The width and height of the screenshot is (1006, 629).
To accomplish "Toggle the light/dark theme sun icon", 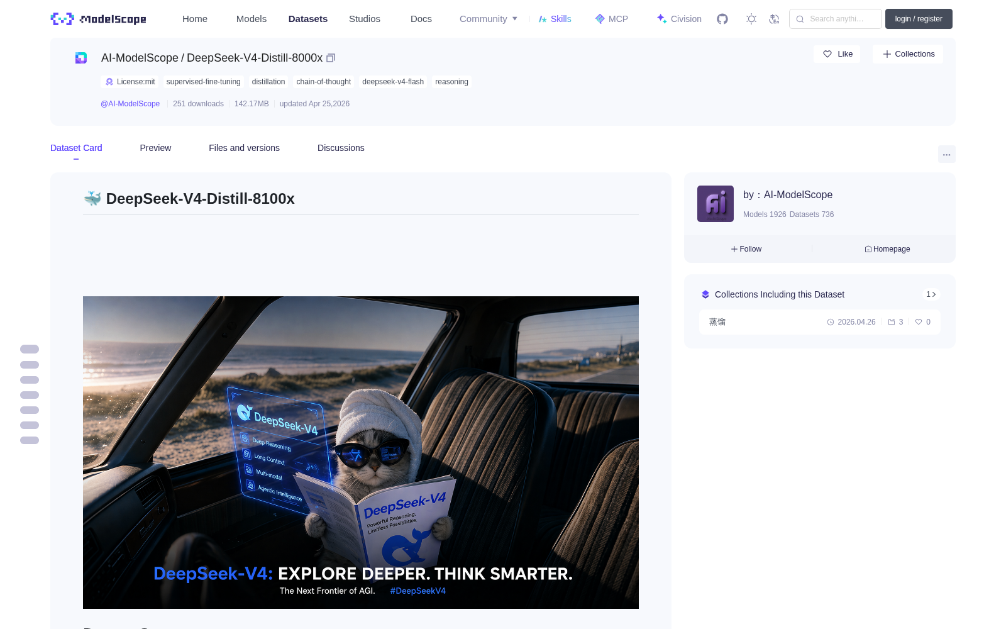I will [751, 19].
